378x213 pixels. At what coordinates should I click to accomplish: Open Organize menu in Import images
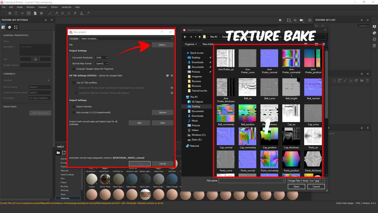(191, 44)
